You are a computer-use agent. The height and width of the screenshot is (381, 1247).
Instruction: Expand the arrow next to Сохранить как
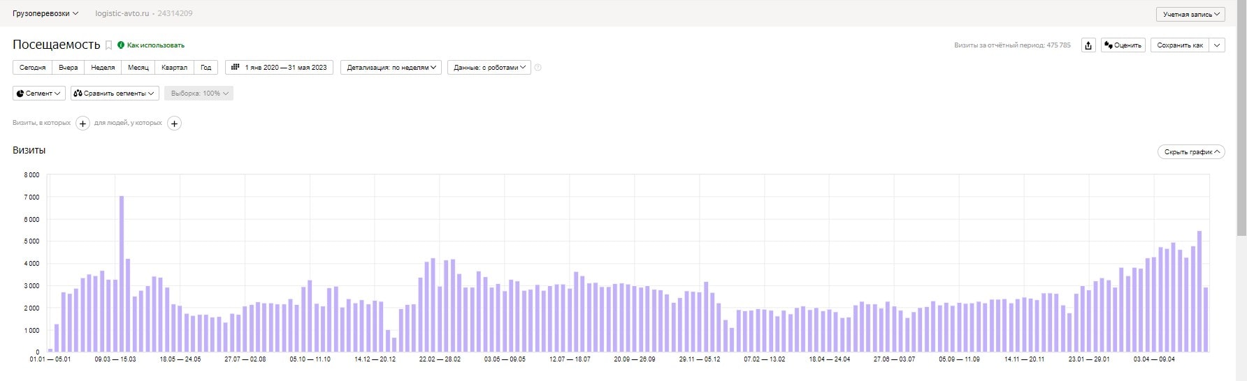click(1217, 45)
